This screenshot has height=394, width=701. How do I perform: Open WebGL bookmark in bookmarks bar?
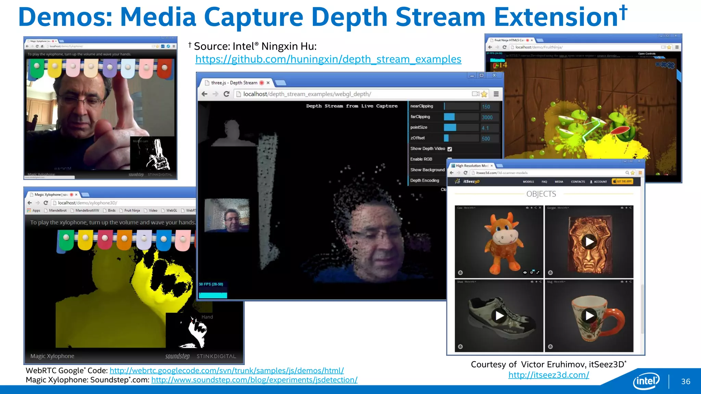tap(169, 210)
